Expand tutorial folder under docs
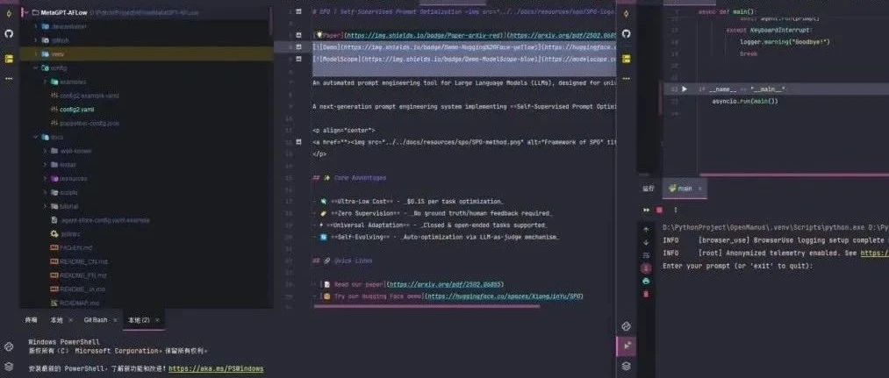Screen dimensions: 889x378 click(x=45, y=206)
